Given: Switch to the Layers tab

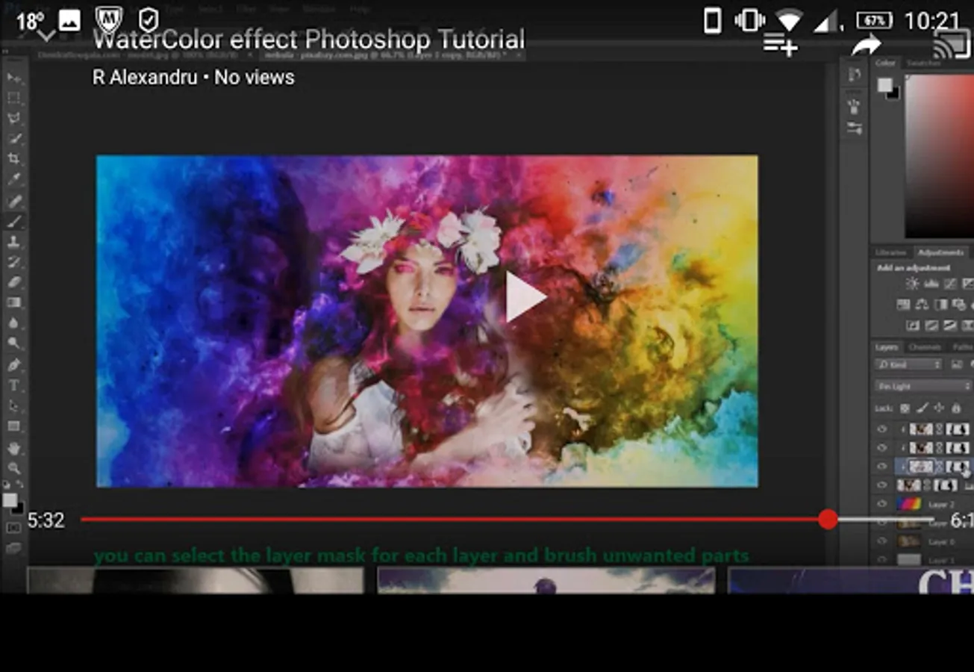Looking at the screenshot, I should point(887,347).
